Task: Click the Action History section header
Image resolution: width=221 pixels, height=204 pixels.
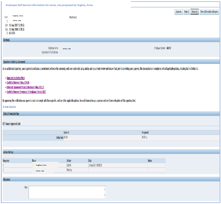Action: [9, 152]
